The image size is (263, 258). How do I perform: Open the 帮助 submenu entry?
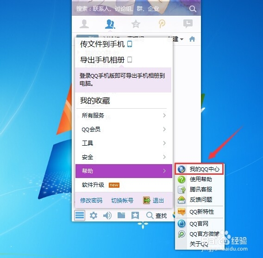(124, 171)
